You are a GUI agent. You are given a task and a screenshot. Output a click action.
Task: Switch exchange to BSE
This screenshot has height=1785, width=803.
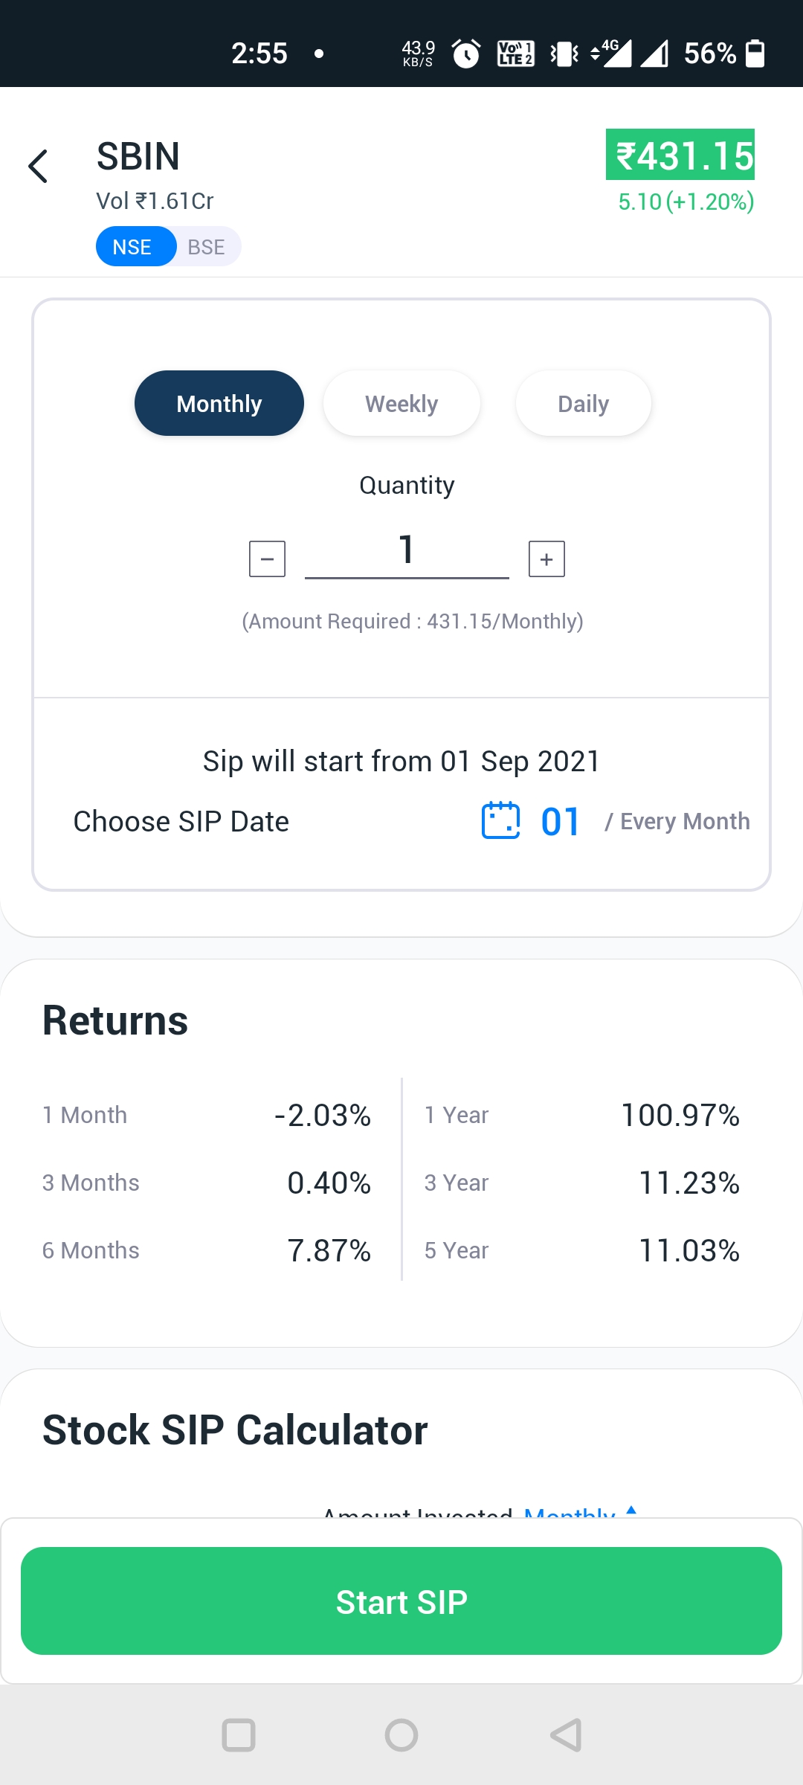click(x=206, y=246)
